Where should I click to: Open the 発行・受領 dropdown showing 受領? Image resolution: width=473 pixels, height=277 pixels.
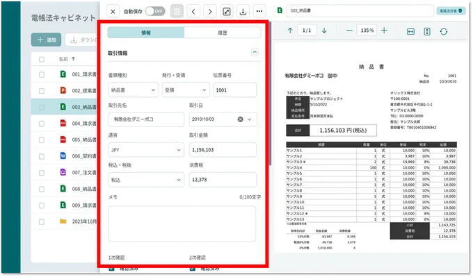(x=186, y=90)
